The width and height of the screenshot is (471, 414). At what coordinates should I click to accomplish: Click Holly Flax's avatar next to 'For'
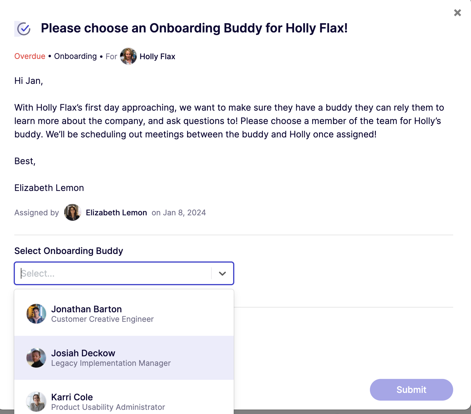coord(128,56)
